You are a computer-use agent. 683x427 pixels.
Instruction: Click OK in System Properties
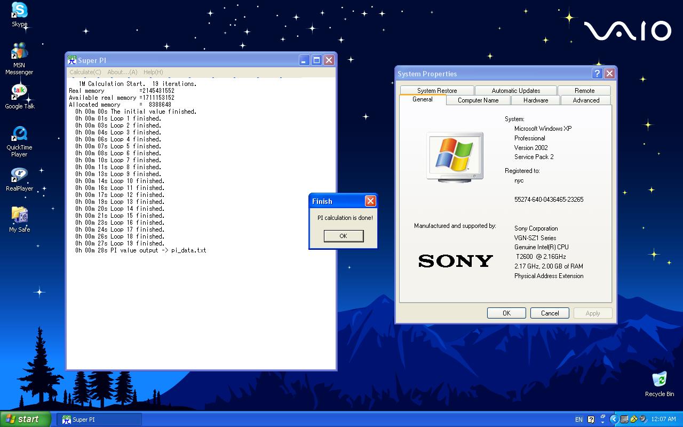(x=506, y=313)
